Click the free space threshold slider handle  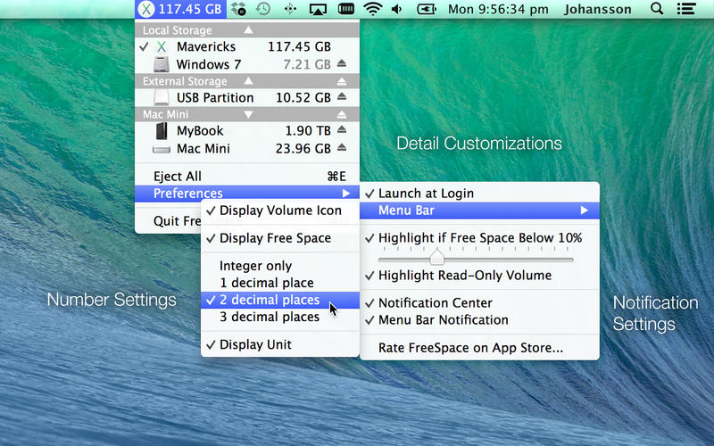[436, 257]
